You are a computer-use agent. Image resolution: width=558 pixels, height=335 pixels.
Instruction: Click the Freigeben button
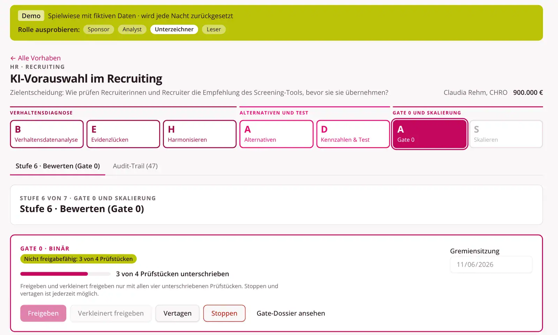[x=43, y=313]
